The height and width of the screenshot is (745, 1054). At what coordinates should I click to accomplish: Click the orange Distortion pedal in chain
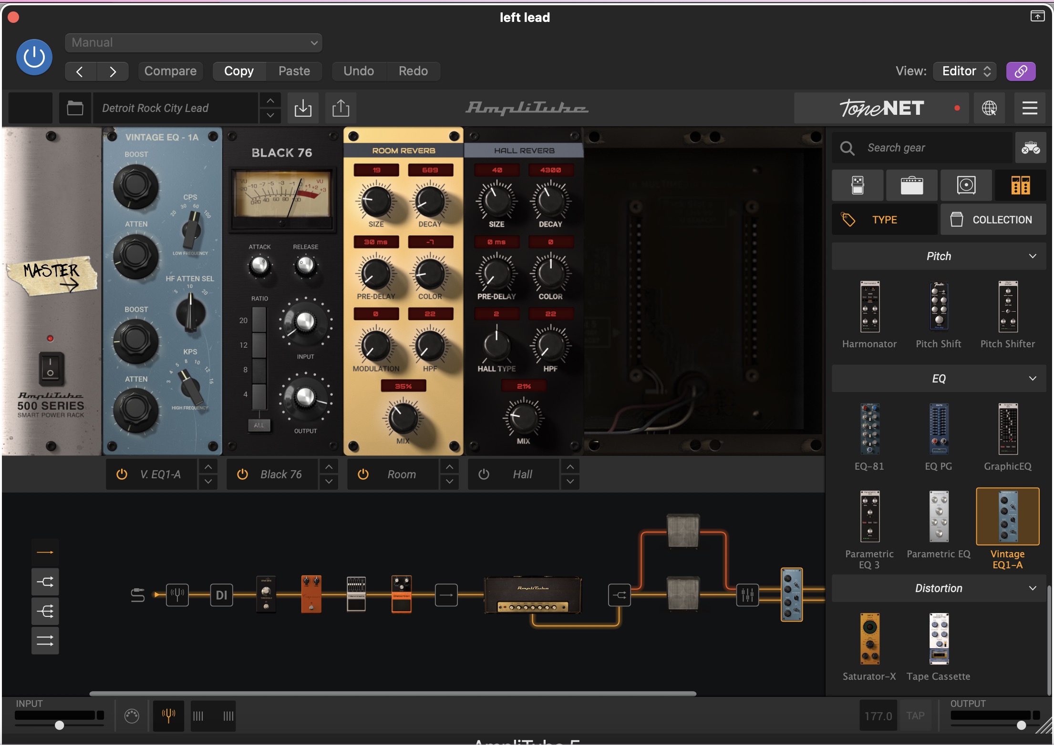click(401, 594)
